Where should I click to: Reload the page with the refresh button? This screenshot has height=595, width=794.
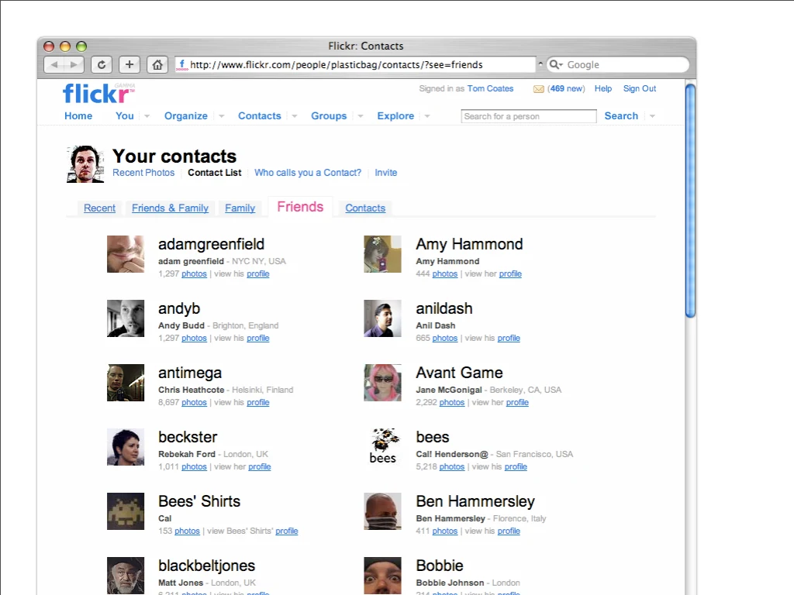pos(102,65)
